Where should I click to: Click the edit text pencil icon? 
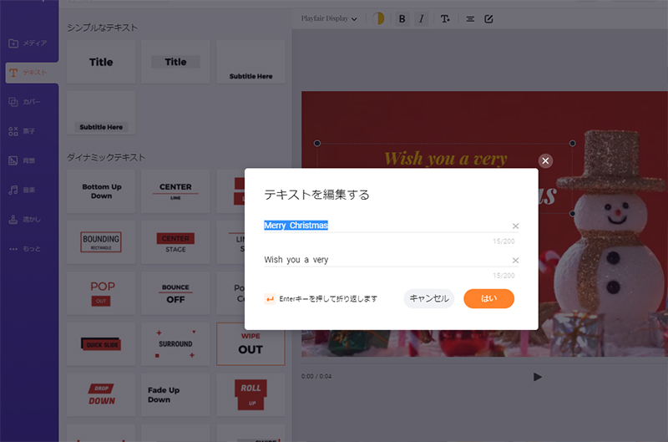489,18
